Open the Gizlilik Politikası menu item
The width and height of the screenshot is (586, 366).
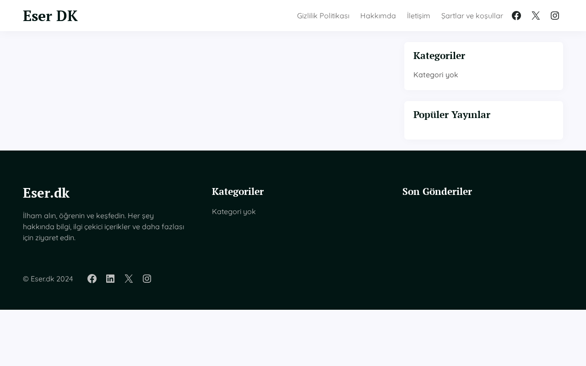coord(323,16)
